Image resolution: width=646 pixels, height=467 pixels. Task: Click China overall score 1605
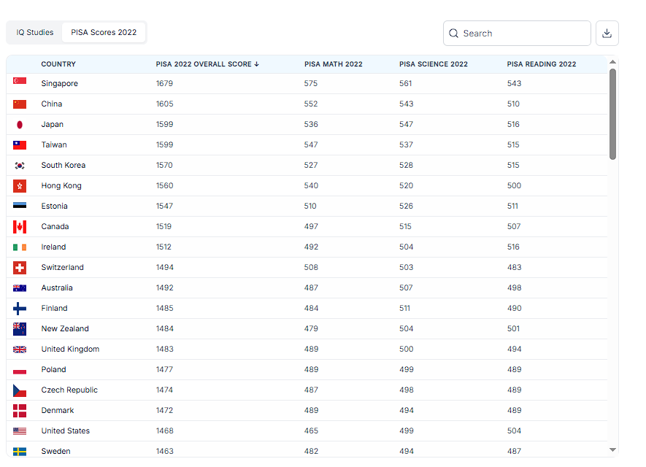point(164,104)
